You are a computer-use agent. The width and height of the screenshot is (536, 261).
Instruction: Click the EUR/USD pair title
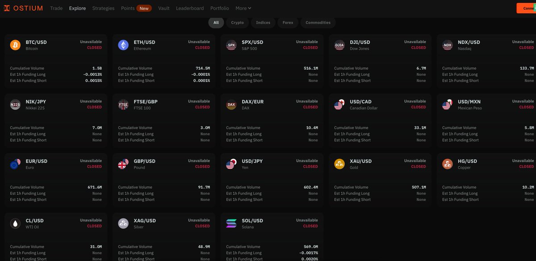(36, 161)
